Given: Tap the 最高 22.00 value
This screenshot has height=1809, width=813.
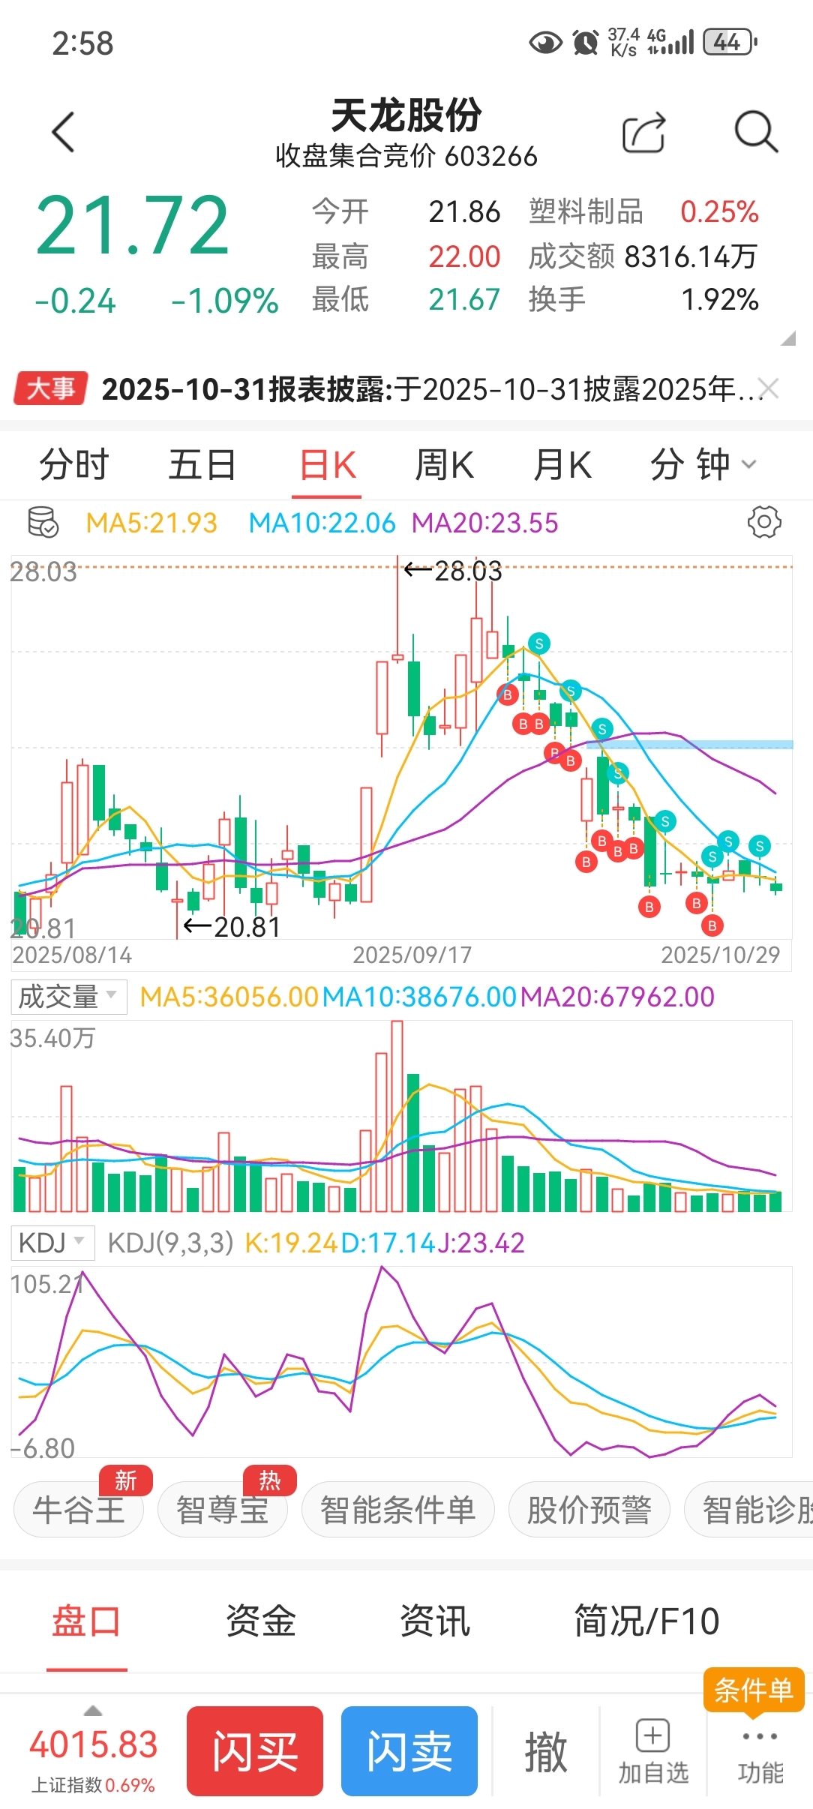Looking at the screenshot, I should (464, 256).
